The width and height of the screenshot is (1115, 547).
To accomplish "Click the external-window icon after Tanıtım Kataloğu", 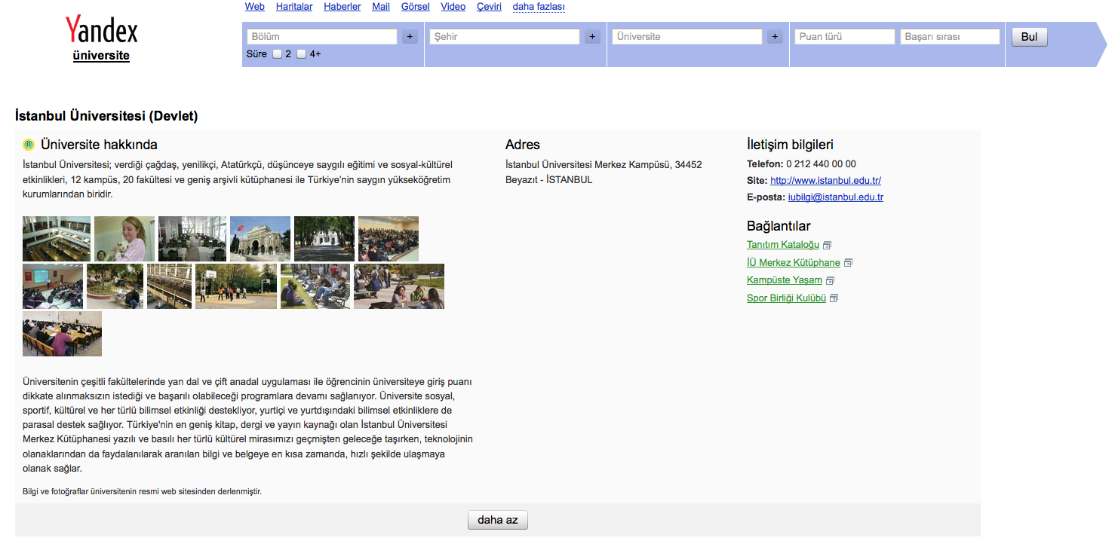I will tap(828, 246).
